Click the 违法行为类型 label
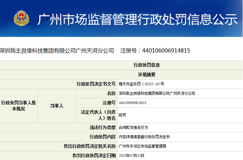The height and width of the screenshot is (160, 243). coord(103,127)
